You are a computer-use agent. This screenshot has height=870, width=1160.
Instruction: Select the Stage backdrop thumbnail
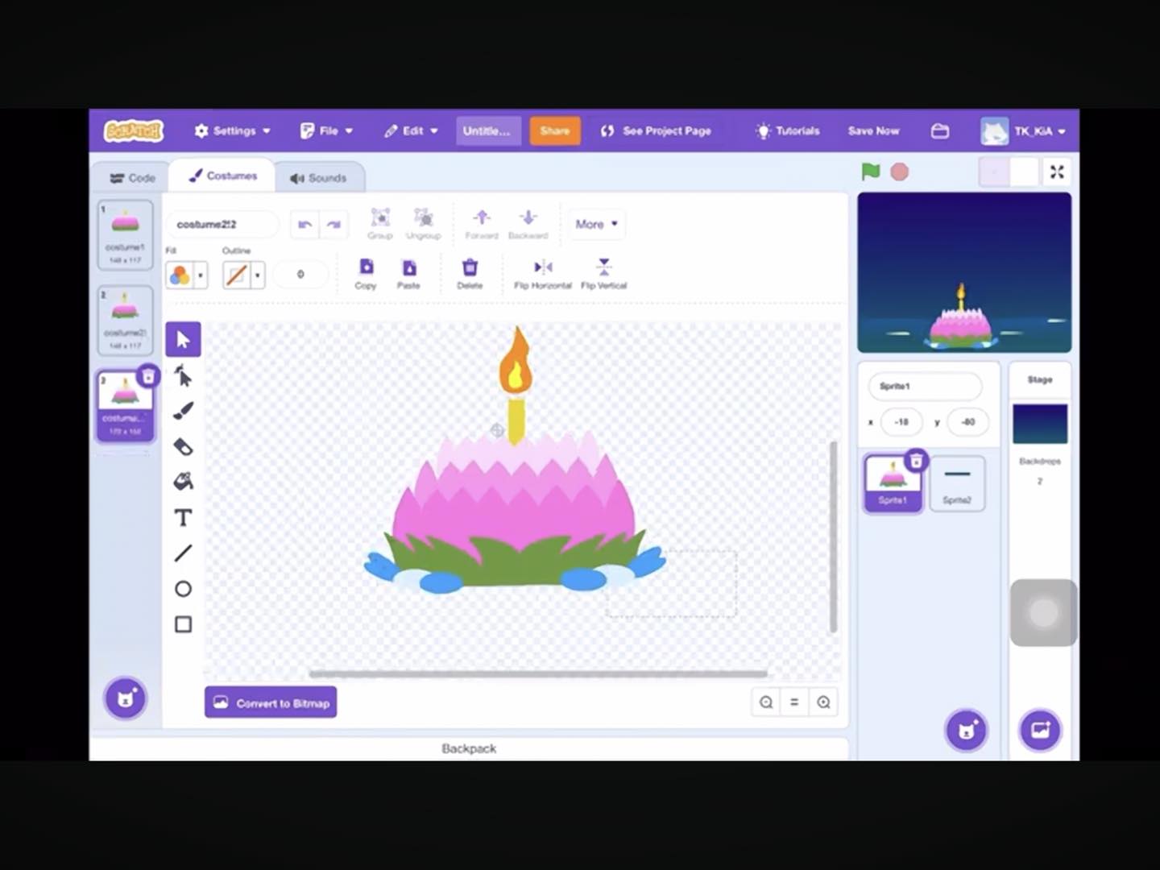(x=1040, y=424)
